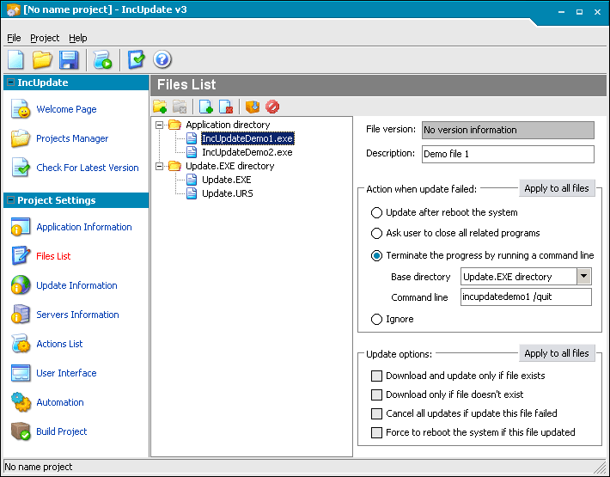610x477 pixels.
Task: Select IncUpdateDemo1.exe in the tree
Action: (x=247, y=138)
